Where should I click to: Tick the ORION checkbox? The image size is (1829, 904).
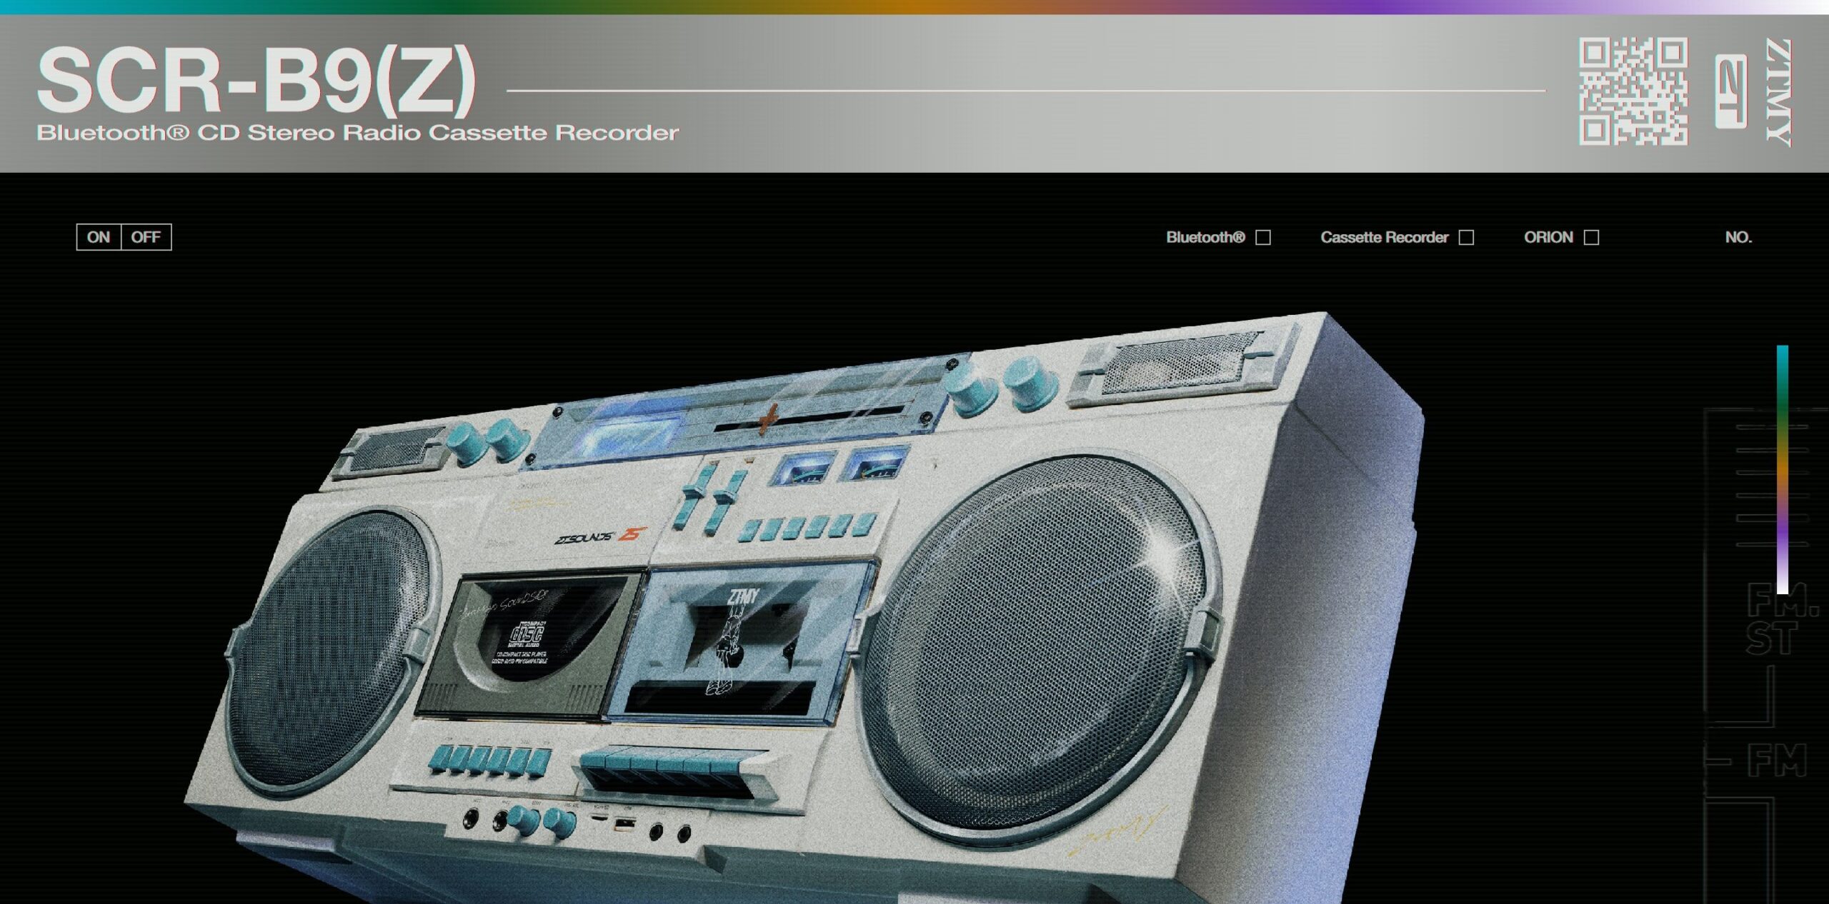(1591, 237)
